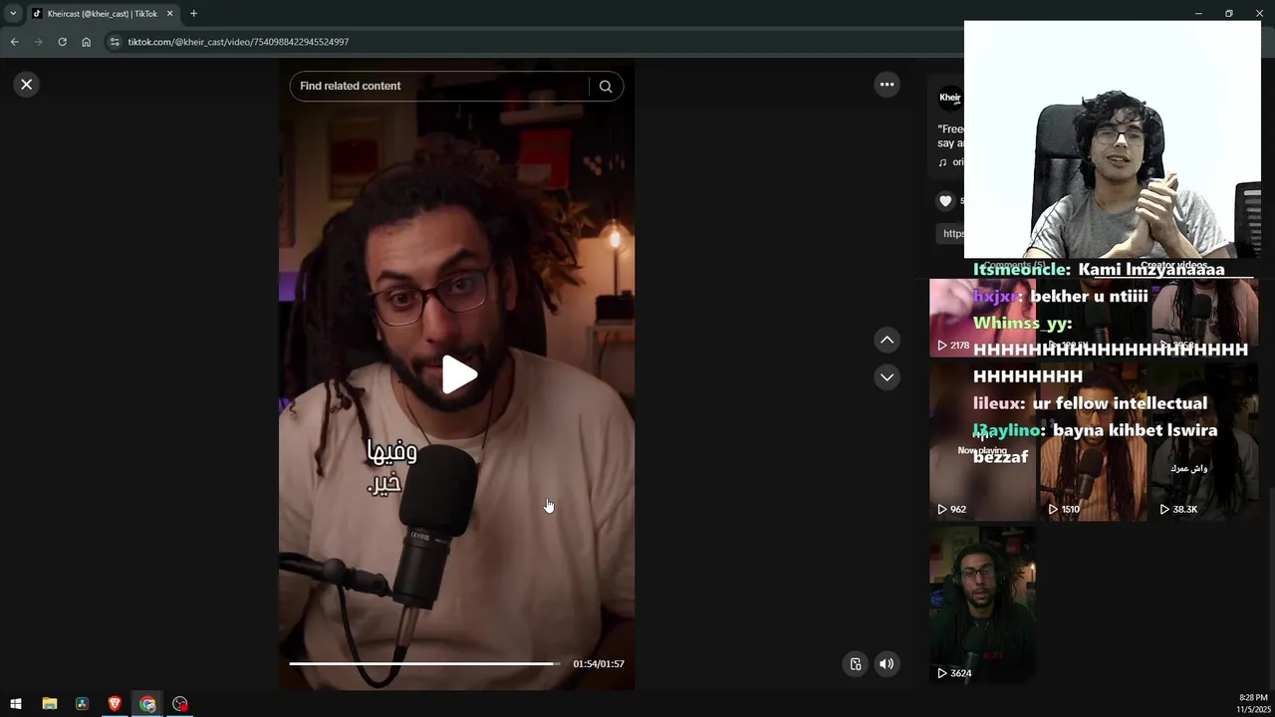Viewport: 1275px width, 717px height.
Task: Go back in browser history
Action: pyautogui.click(x=14, y=42)
